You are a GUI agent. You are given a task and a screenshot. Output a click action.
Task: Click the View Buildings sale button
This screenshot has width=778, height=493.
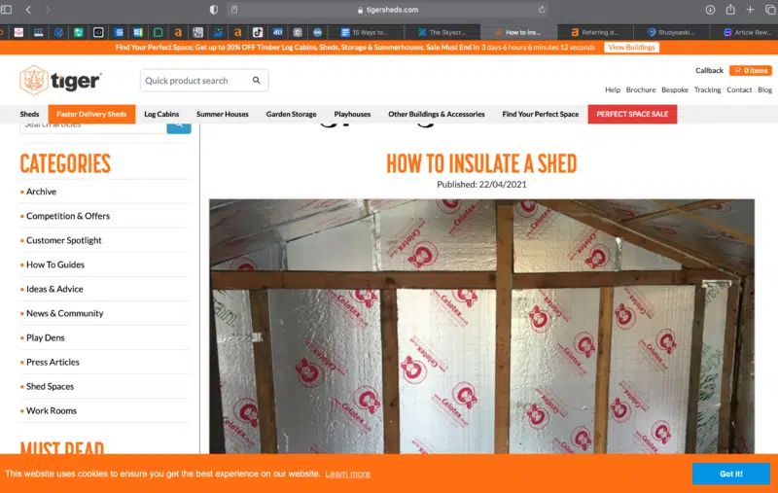coord(631,47)
